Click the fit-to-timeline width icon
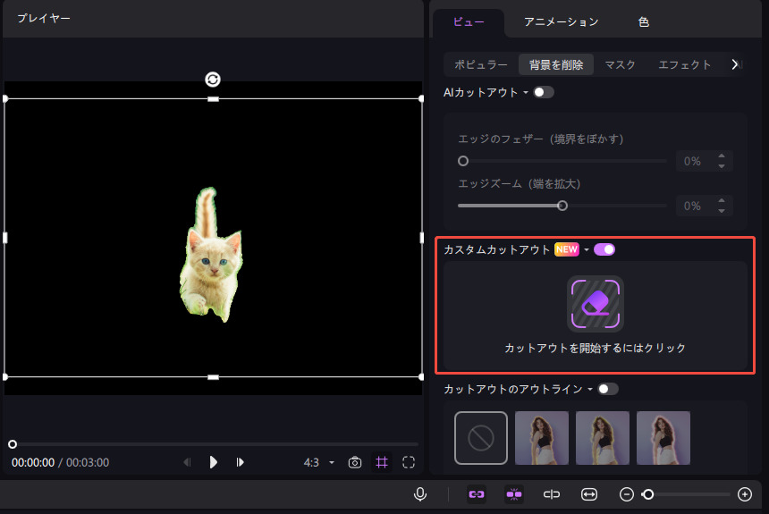 click(x=589, y=493)
